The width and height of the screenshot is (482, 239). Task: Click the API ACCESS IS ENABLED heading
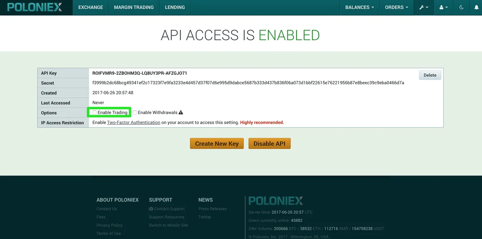click(240, 35)
